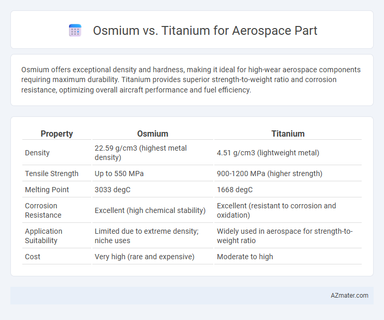This screenshot has width=384, height=320.
Task: Click the '900-1200 MPa (higher strength)' cell
Action: [x=288, y=174]
